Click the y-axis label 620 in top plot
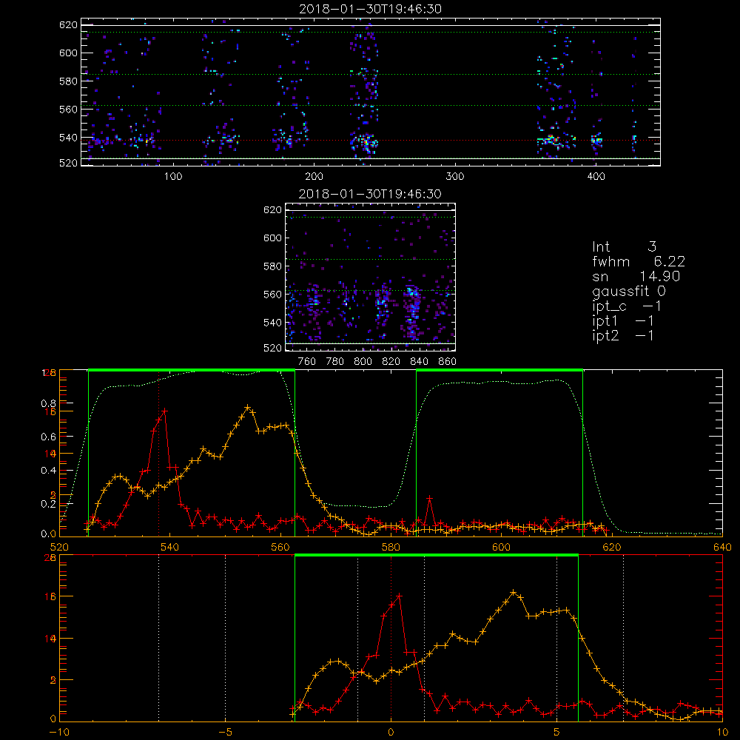 click(68, 25)
